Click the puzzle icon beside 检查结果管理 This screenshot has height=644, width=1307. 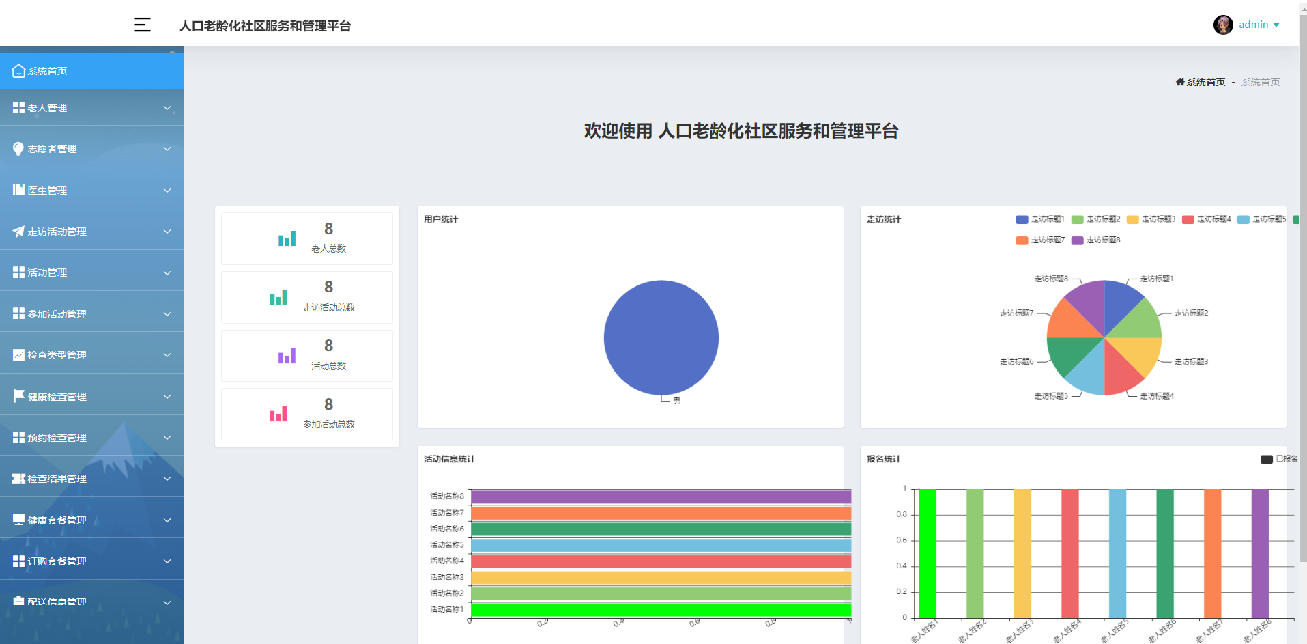tap(18, 479)
